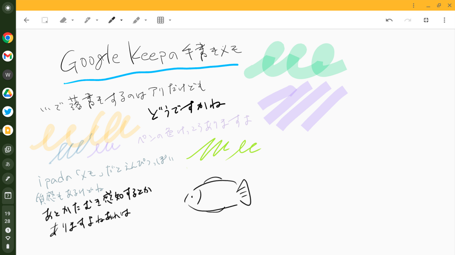Switch the Japanese input method indicator

[x=8, y=164]
